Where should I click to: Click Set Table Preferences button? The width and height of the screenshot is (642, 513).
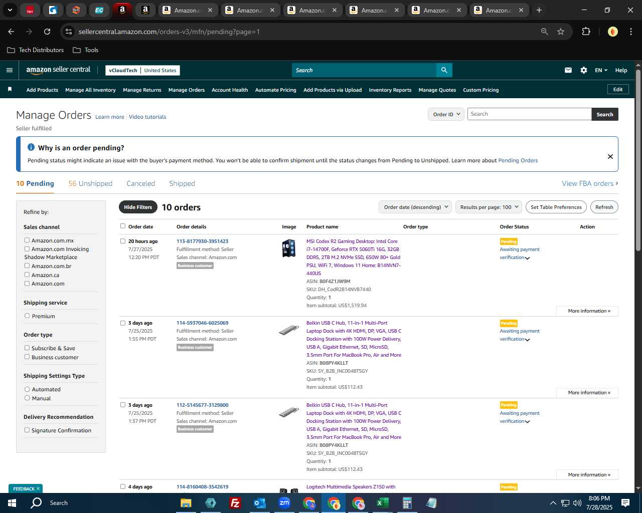pos(556,207)
